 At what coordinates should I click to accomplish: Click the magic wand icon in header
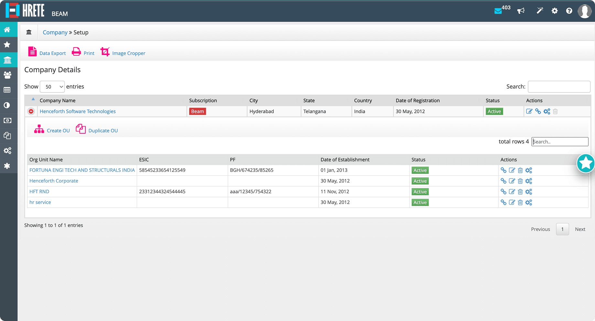point(540,11)
